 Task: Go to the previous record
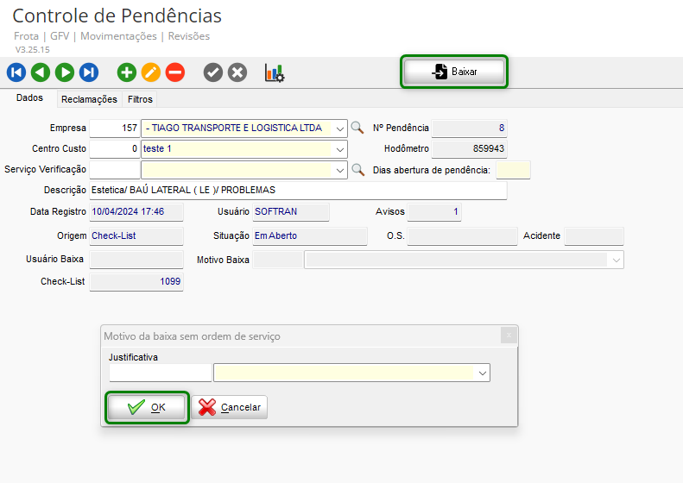(40, 72)
